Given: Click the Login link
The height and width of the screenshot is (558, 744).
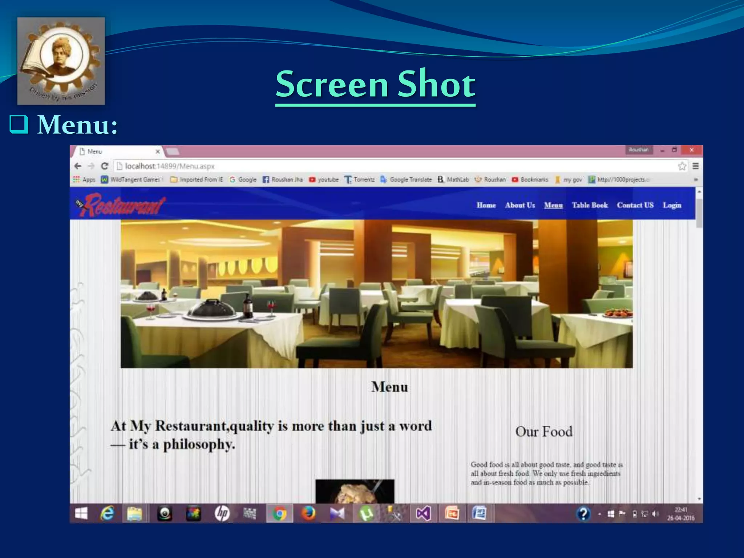Looking at the screenshot, I should coord(672,205).
